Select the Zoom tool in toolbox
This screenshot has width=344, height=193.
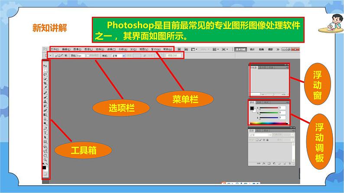click(45, 160)
